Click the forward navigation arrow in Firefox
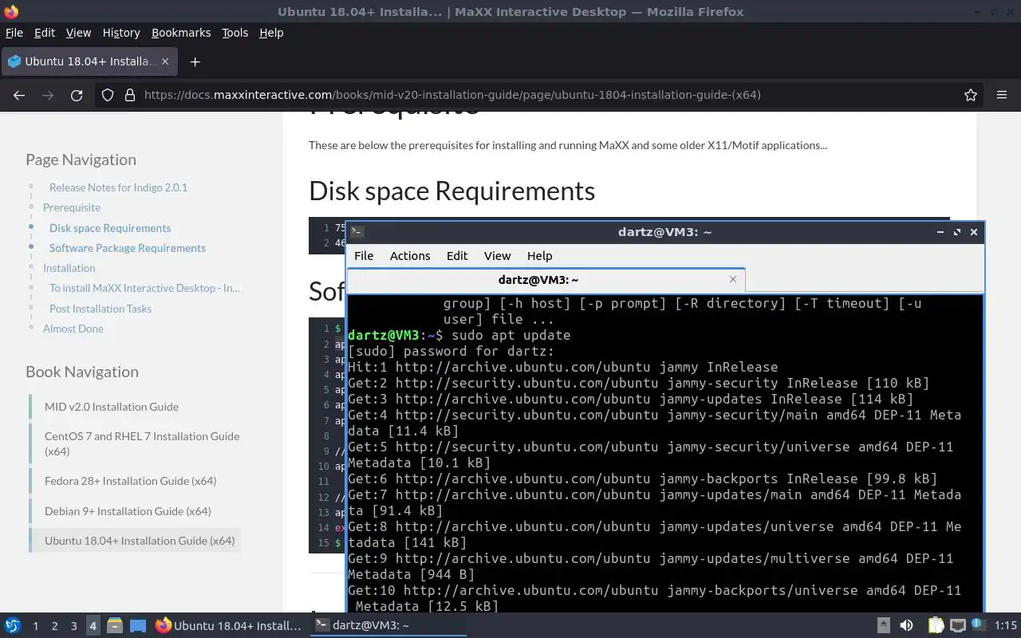The image size is (1021, 638). (x=48, y=95)
